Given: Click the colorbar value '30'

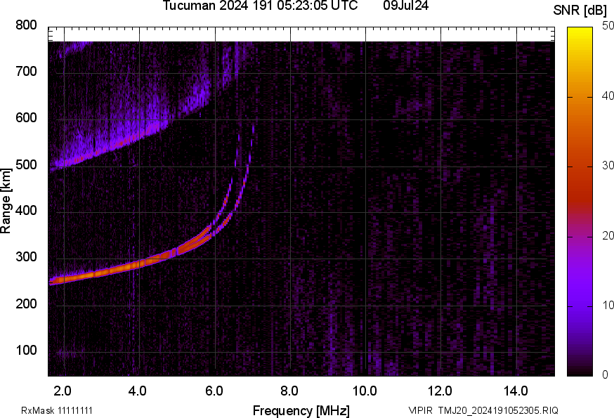Looking at the screenshot, I should (608, 165).
